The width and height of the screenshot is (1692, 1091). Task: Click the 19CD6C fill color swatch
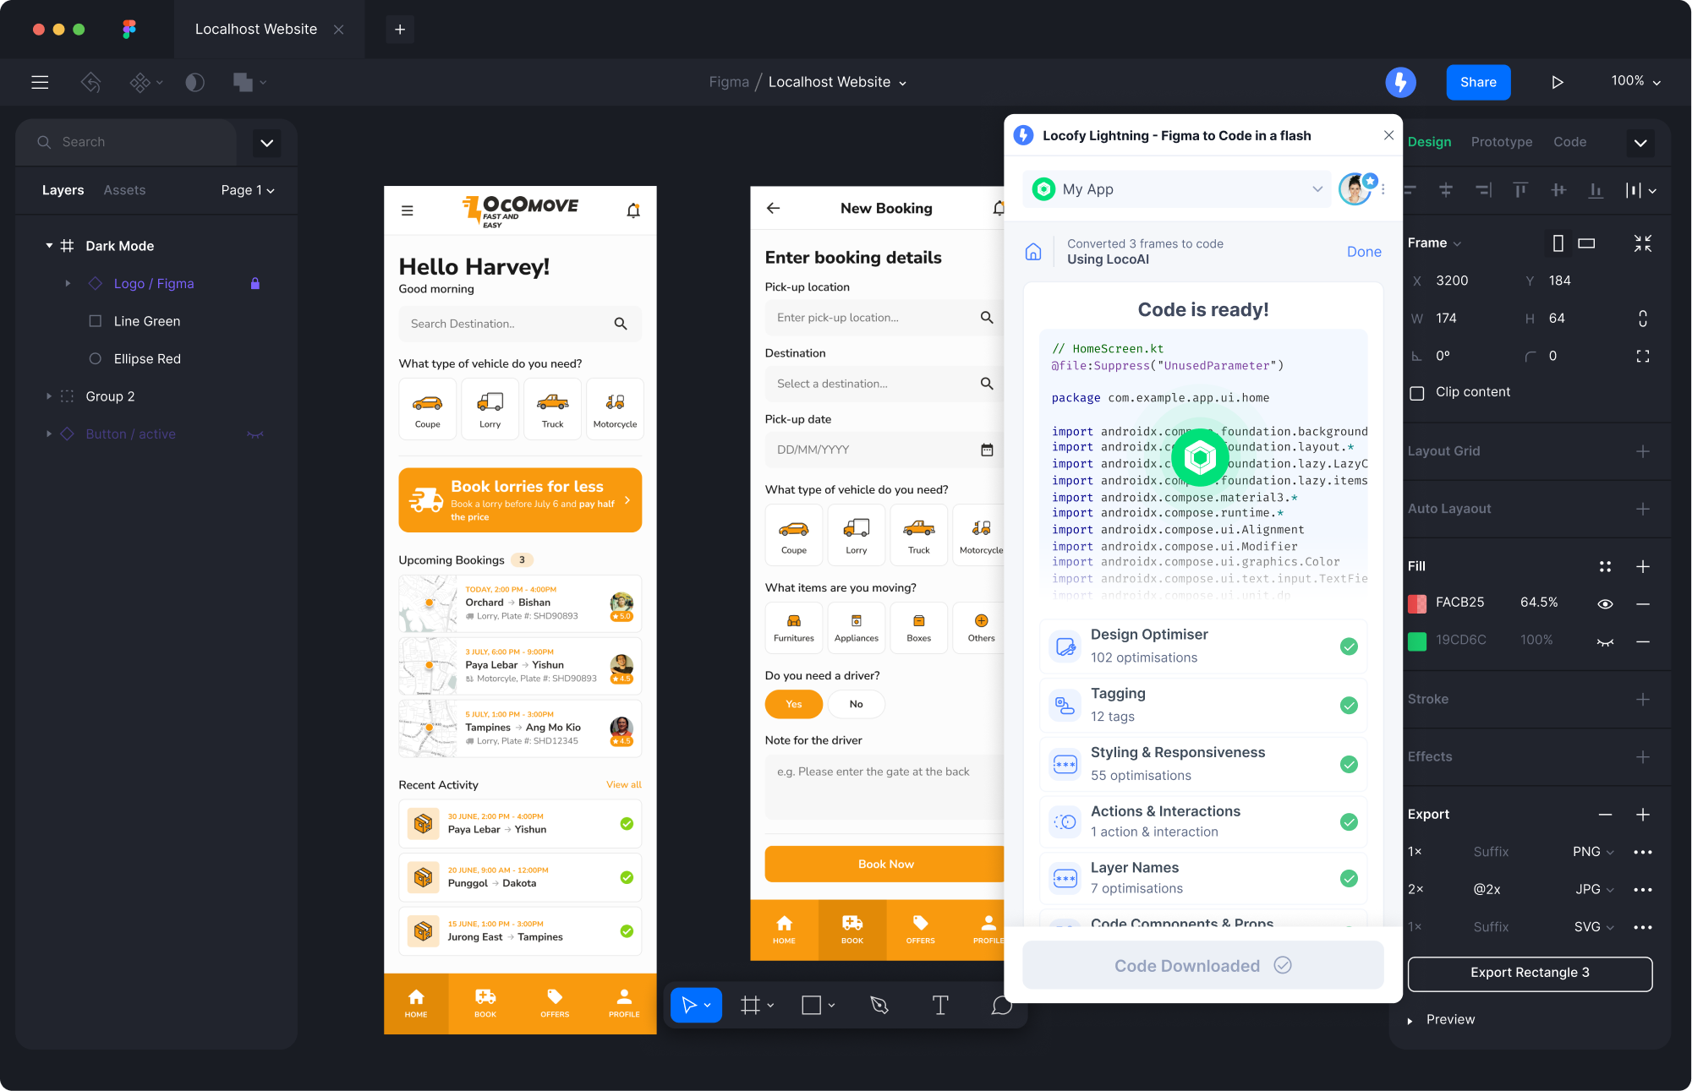tap(1417, 641)
